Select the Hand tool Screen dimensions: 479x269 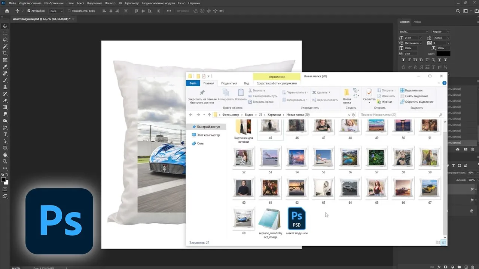tap(5, 155)
